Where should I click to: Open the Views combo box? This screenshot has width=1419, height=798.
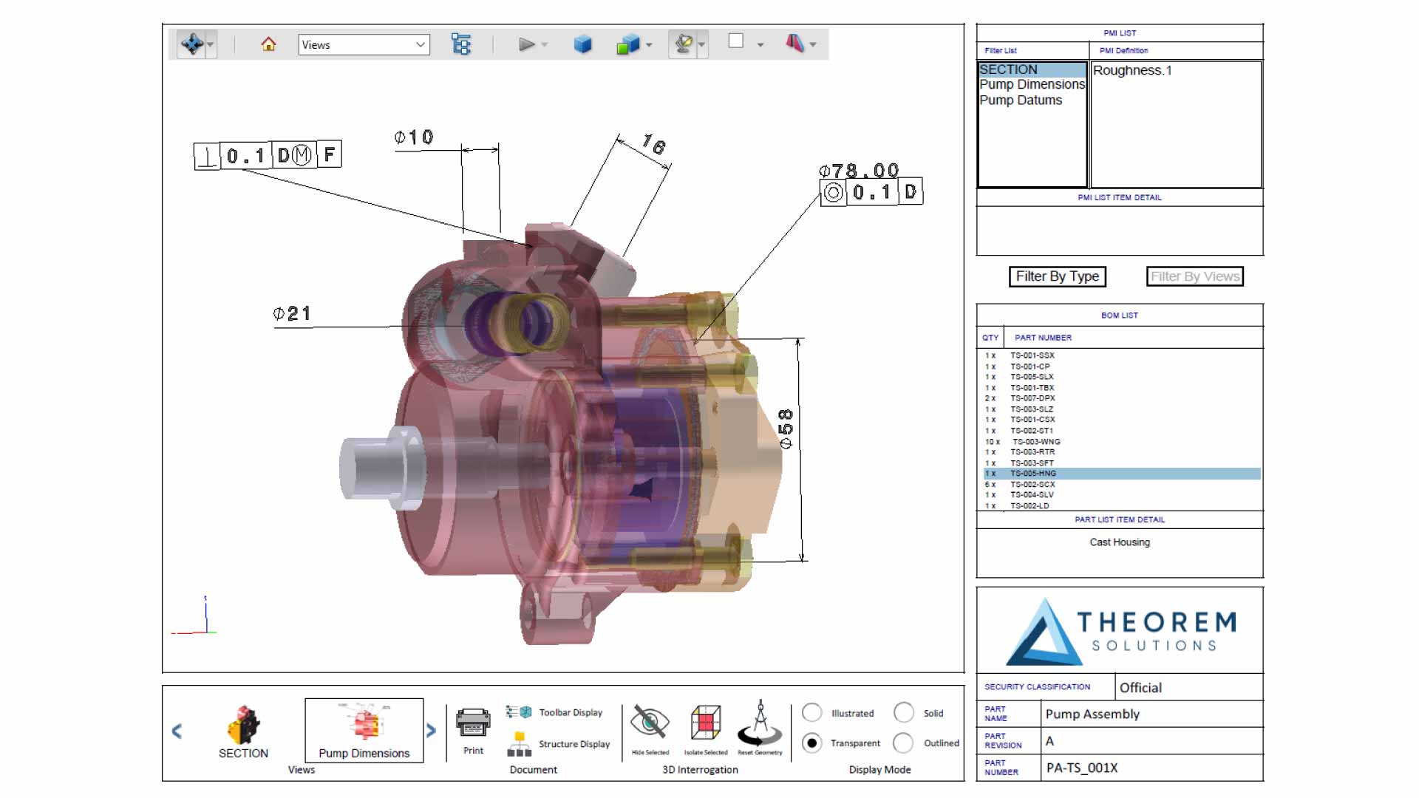pyautogui.click(x=364, y=44)
